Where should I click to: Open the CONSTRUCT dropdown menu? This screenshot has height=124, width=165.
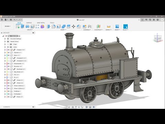click(x=98, y=30)
